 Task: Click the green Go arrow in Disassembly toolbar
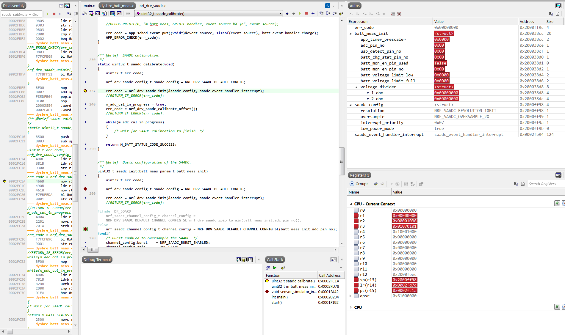tap(47, 14)
